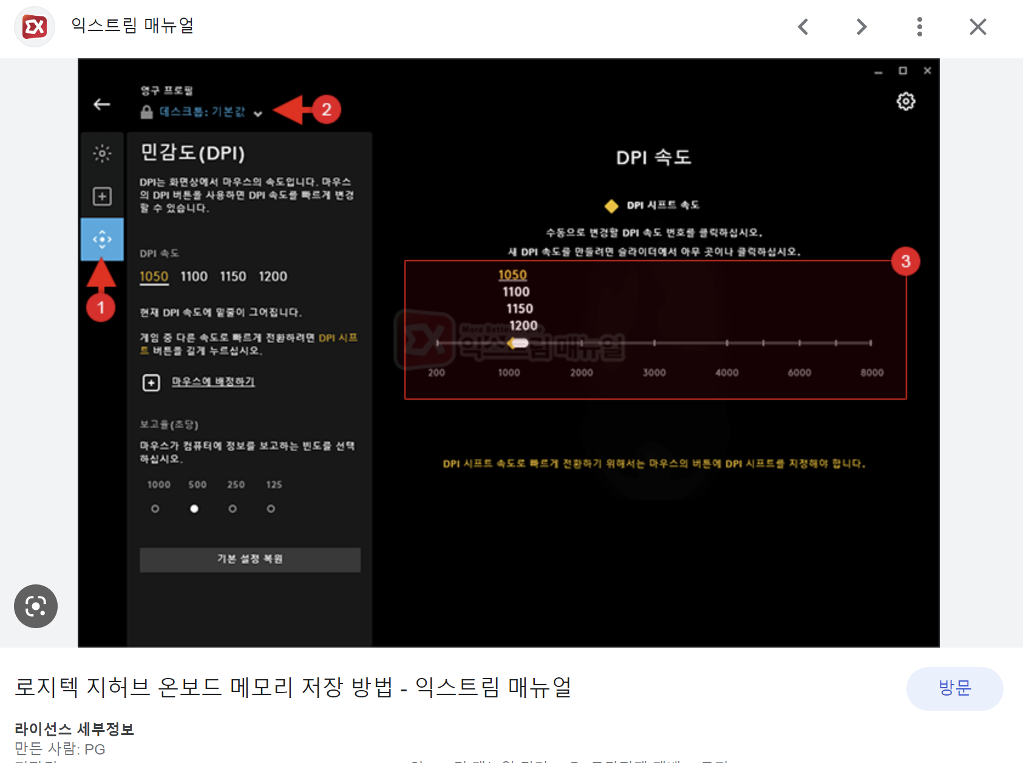Click the 기본 설정 복원 button
Viewport: 1023px width, 763px height.
pyautogui.click(x=250, y=559)
